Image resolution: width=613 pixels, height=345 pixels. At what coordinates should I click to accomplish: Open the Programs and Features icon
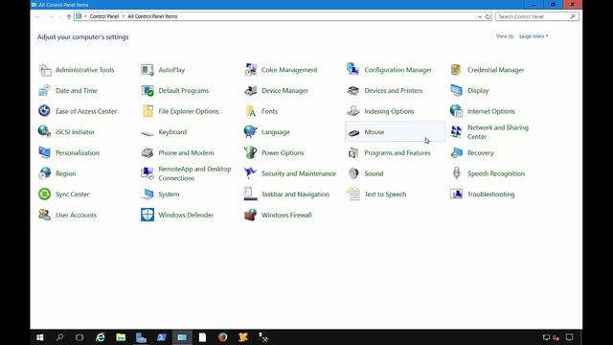pos(353,152)
